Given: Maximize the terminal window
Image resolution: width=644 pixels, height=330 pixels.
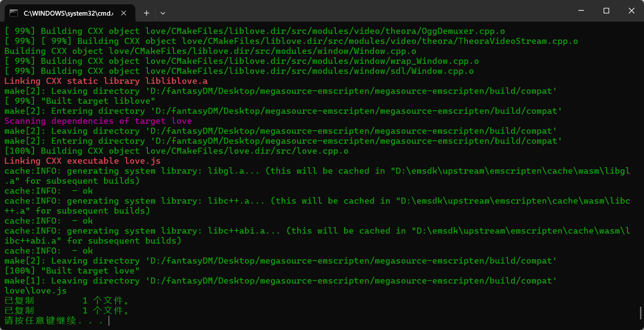Looking at the screenshot, I should pyautogui.click(x=606, y=11).
